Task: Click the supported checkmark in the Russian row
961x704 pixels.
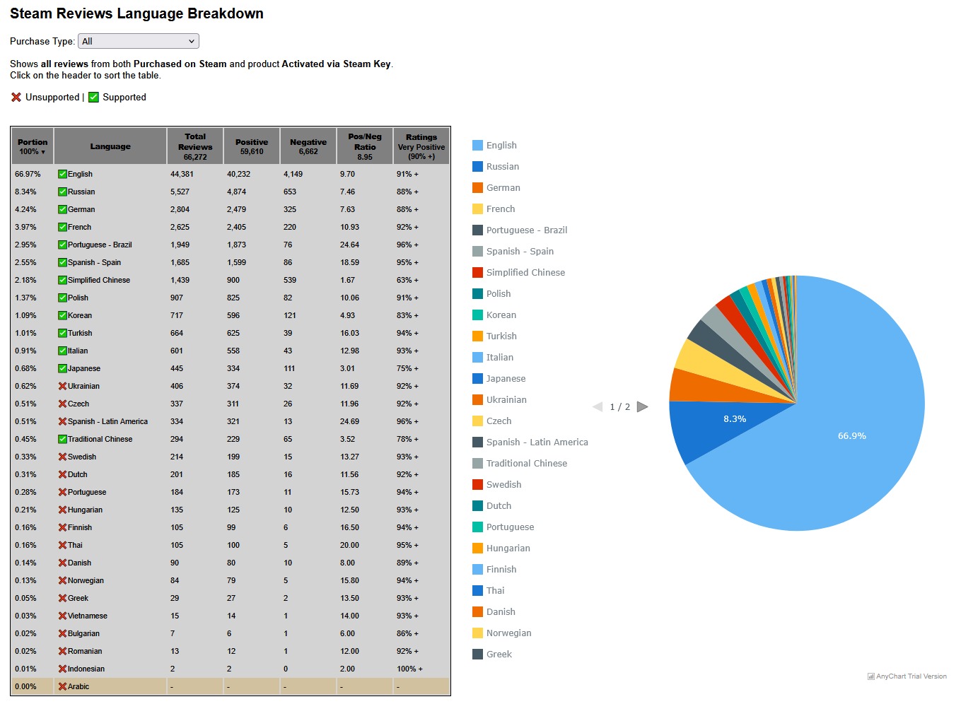Action: point(62,192)
